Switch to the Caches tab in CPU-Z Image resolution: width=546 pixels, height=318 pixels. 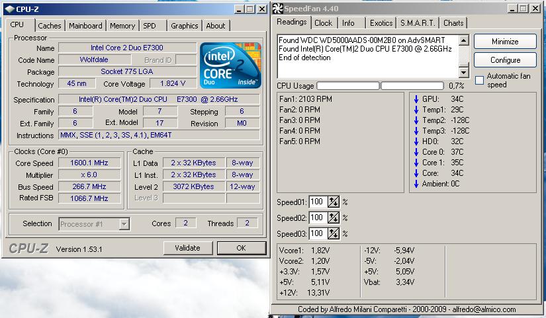click(x=50, y=26)
